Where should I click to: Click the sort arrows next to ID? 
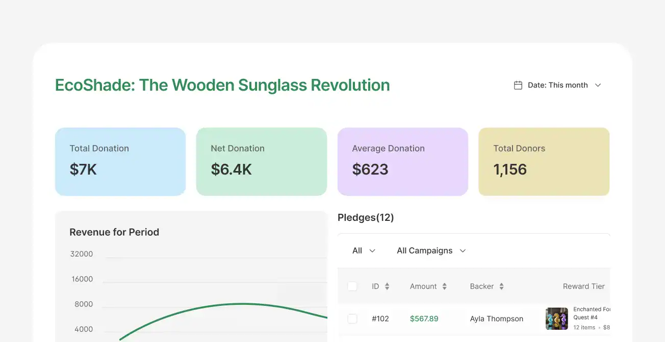click(x=387, y=287)
